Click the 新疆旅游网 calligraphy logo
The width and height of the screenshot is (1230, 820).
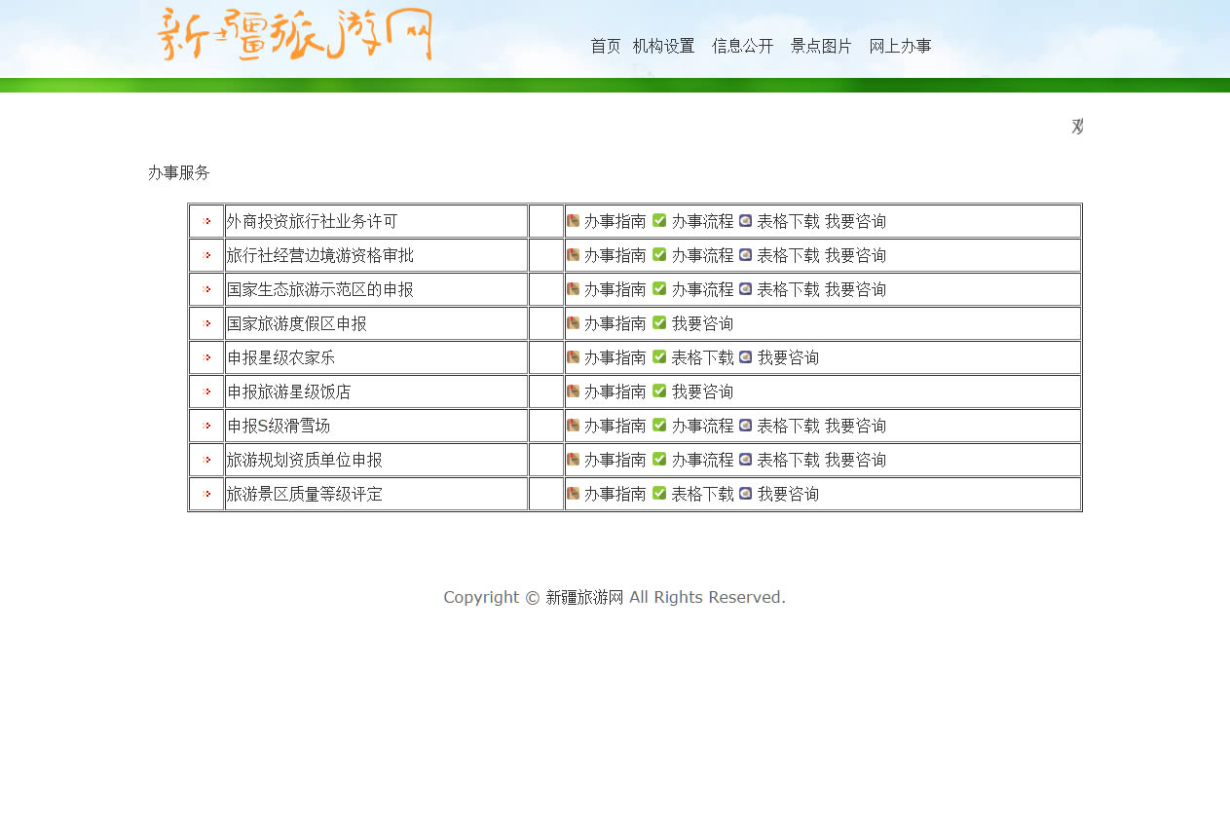294,35
